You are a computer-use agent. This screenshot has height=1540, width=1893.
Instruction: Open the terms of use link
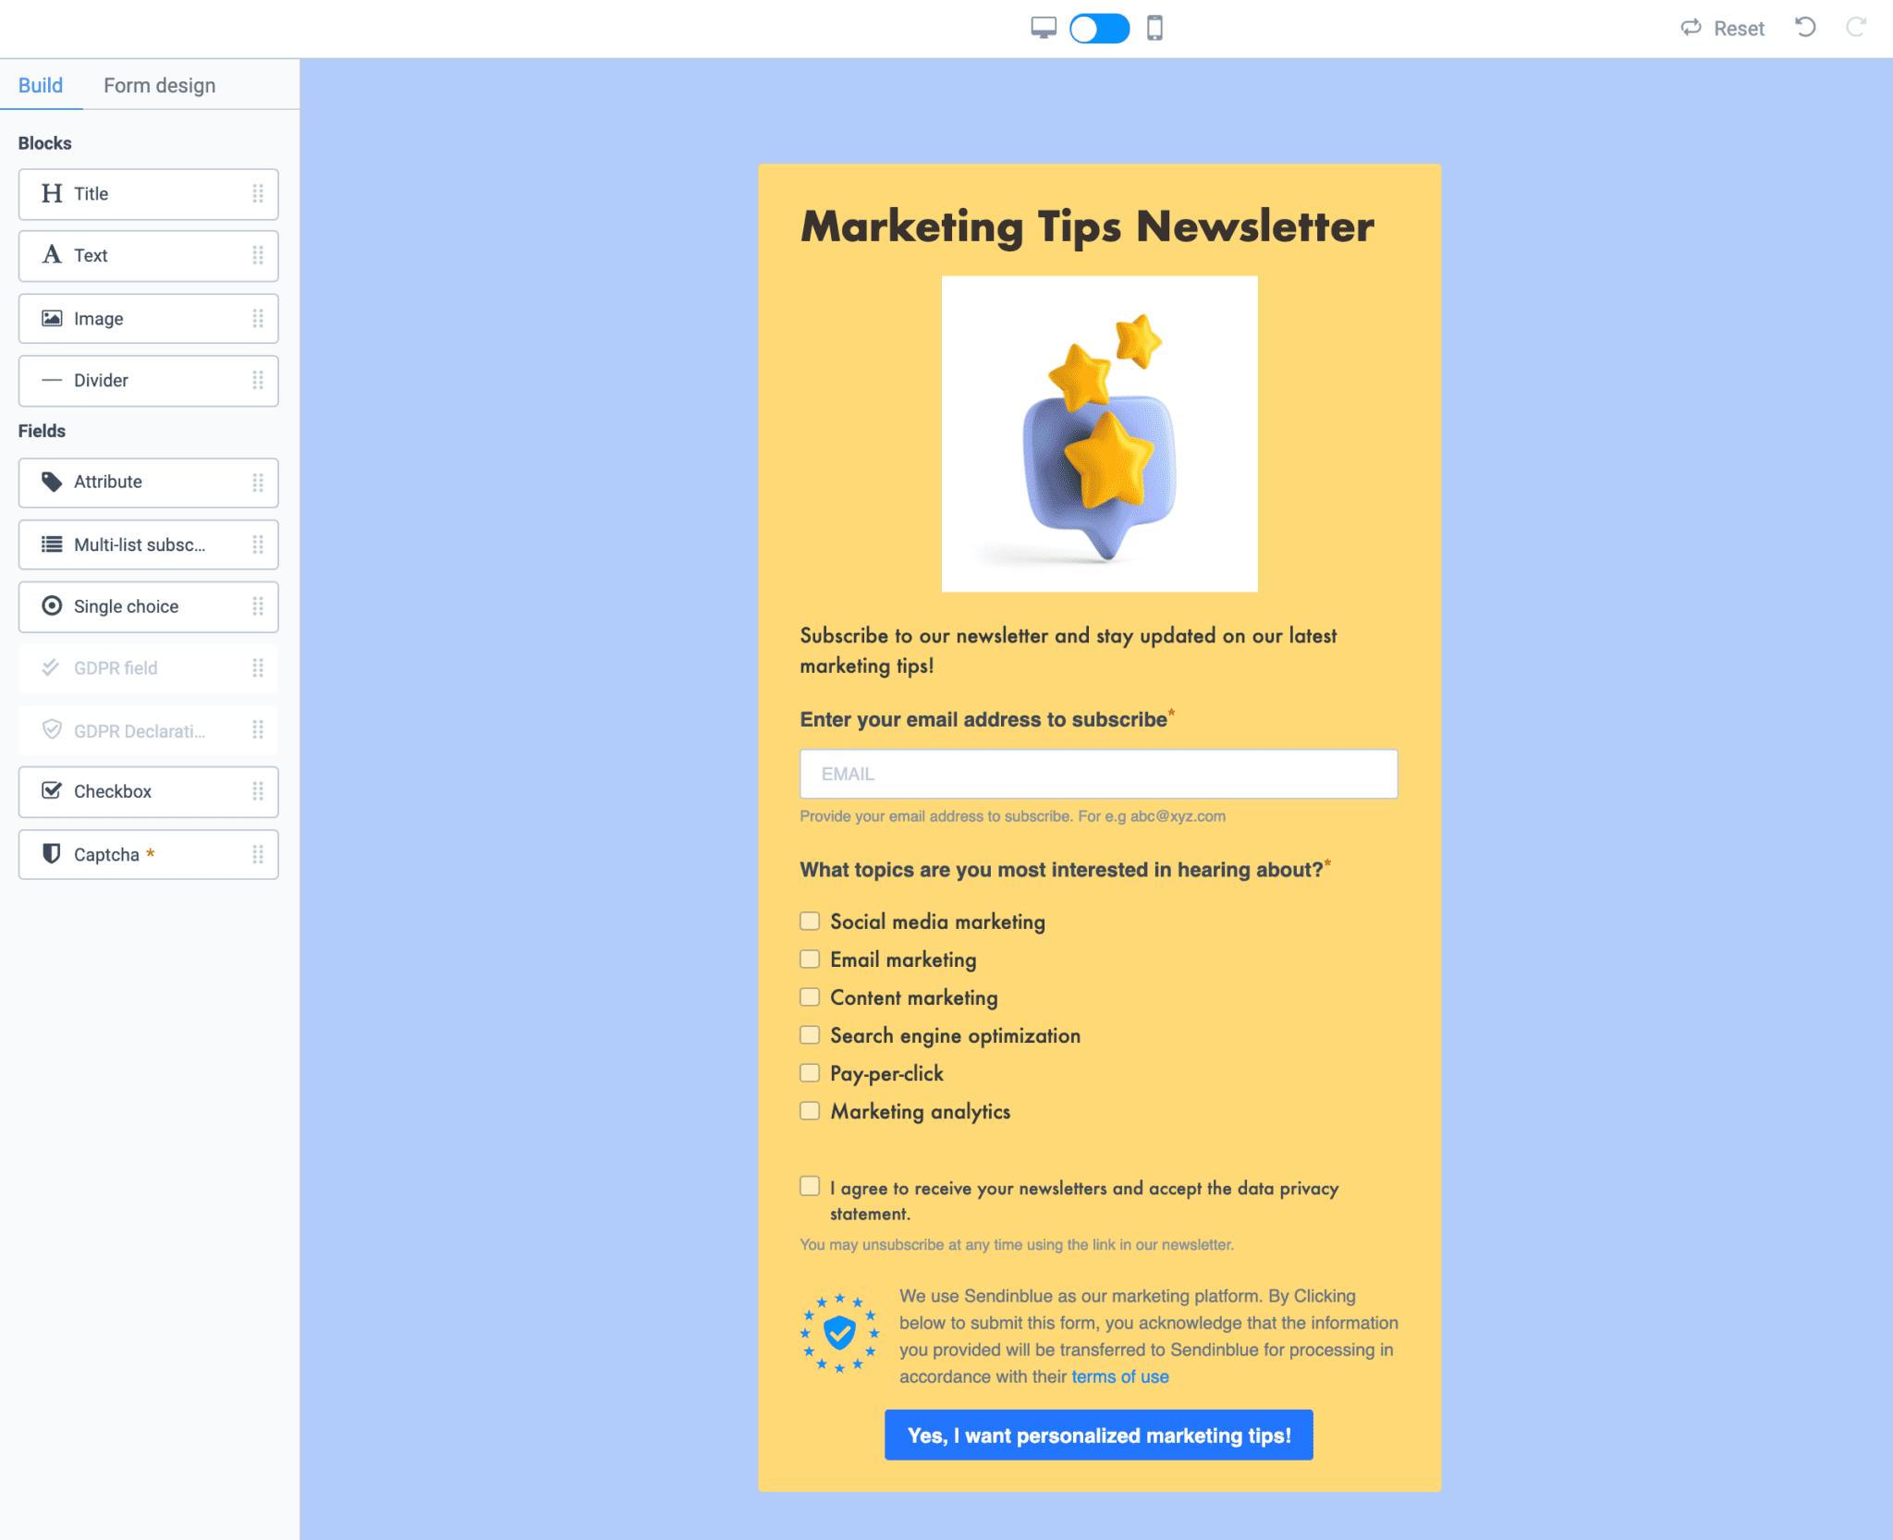click(x=1119, y=1376)
